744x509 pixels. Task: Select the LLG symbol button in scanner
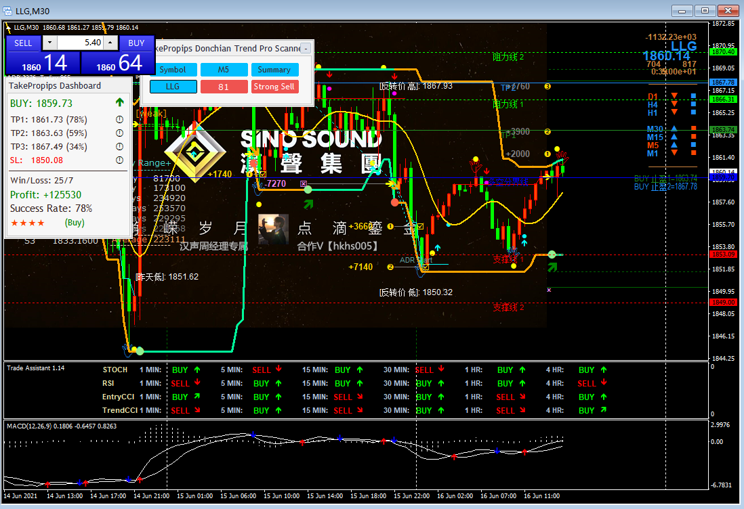pos(173,87)
